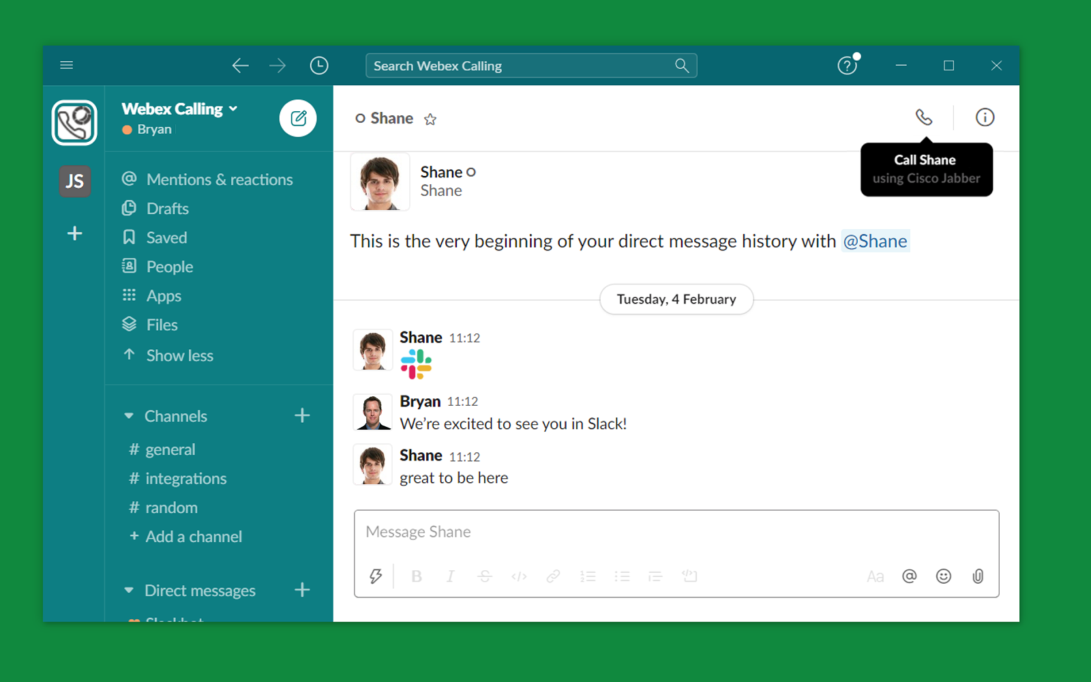
Task: Star the Shane conversation
Action: [x=430, y=119]
